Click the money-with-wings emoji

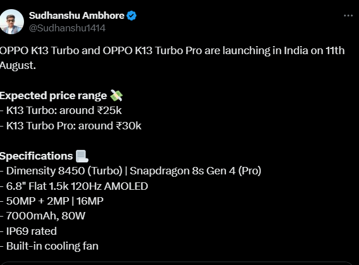[116, 96]
